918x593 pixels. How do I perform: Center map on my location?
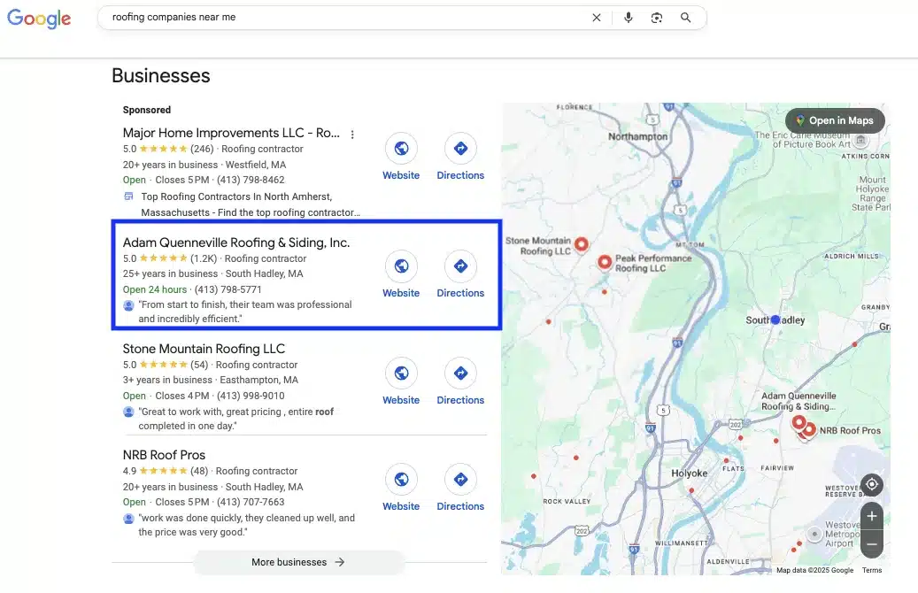(x=872, y=484)
